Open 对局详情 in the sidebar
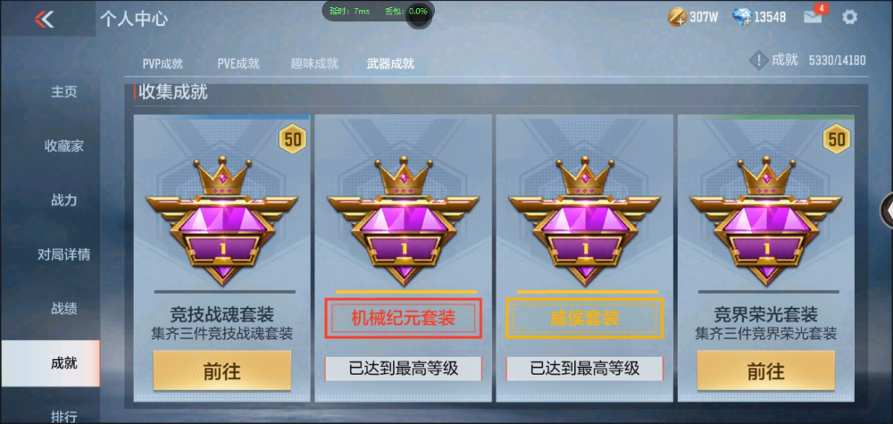 [x=63, y=254]
